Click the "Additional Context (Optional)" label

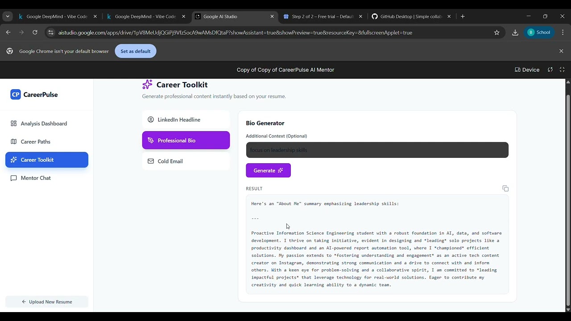pos(277,136)
